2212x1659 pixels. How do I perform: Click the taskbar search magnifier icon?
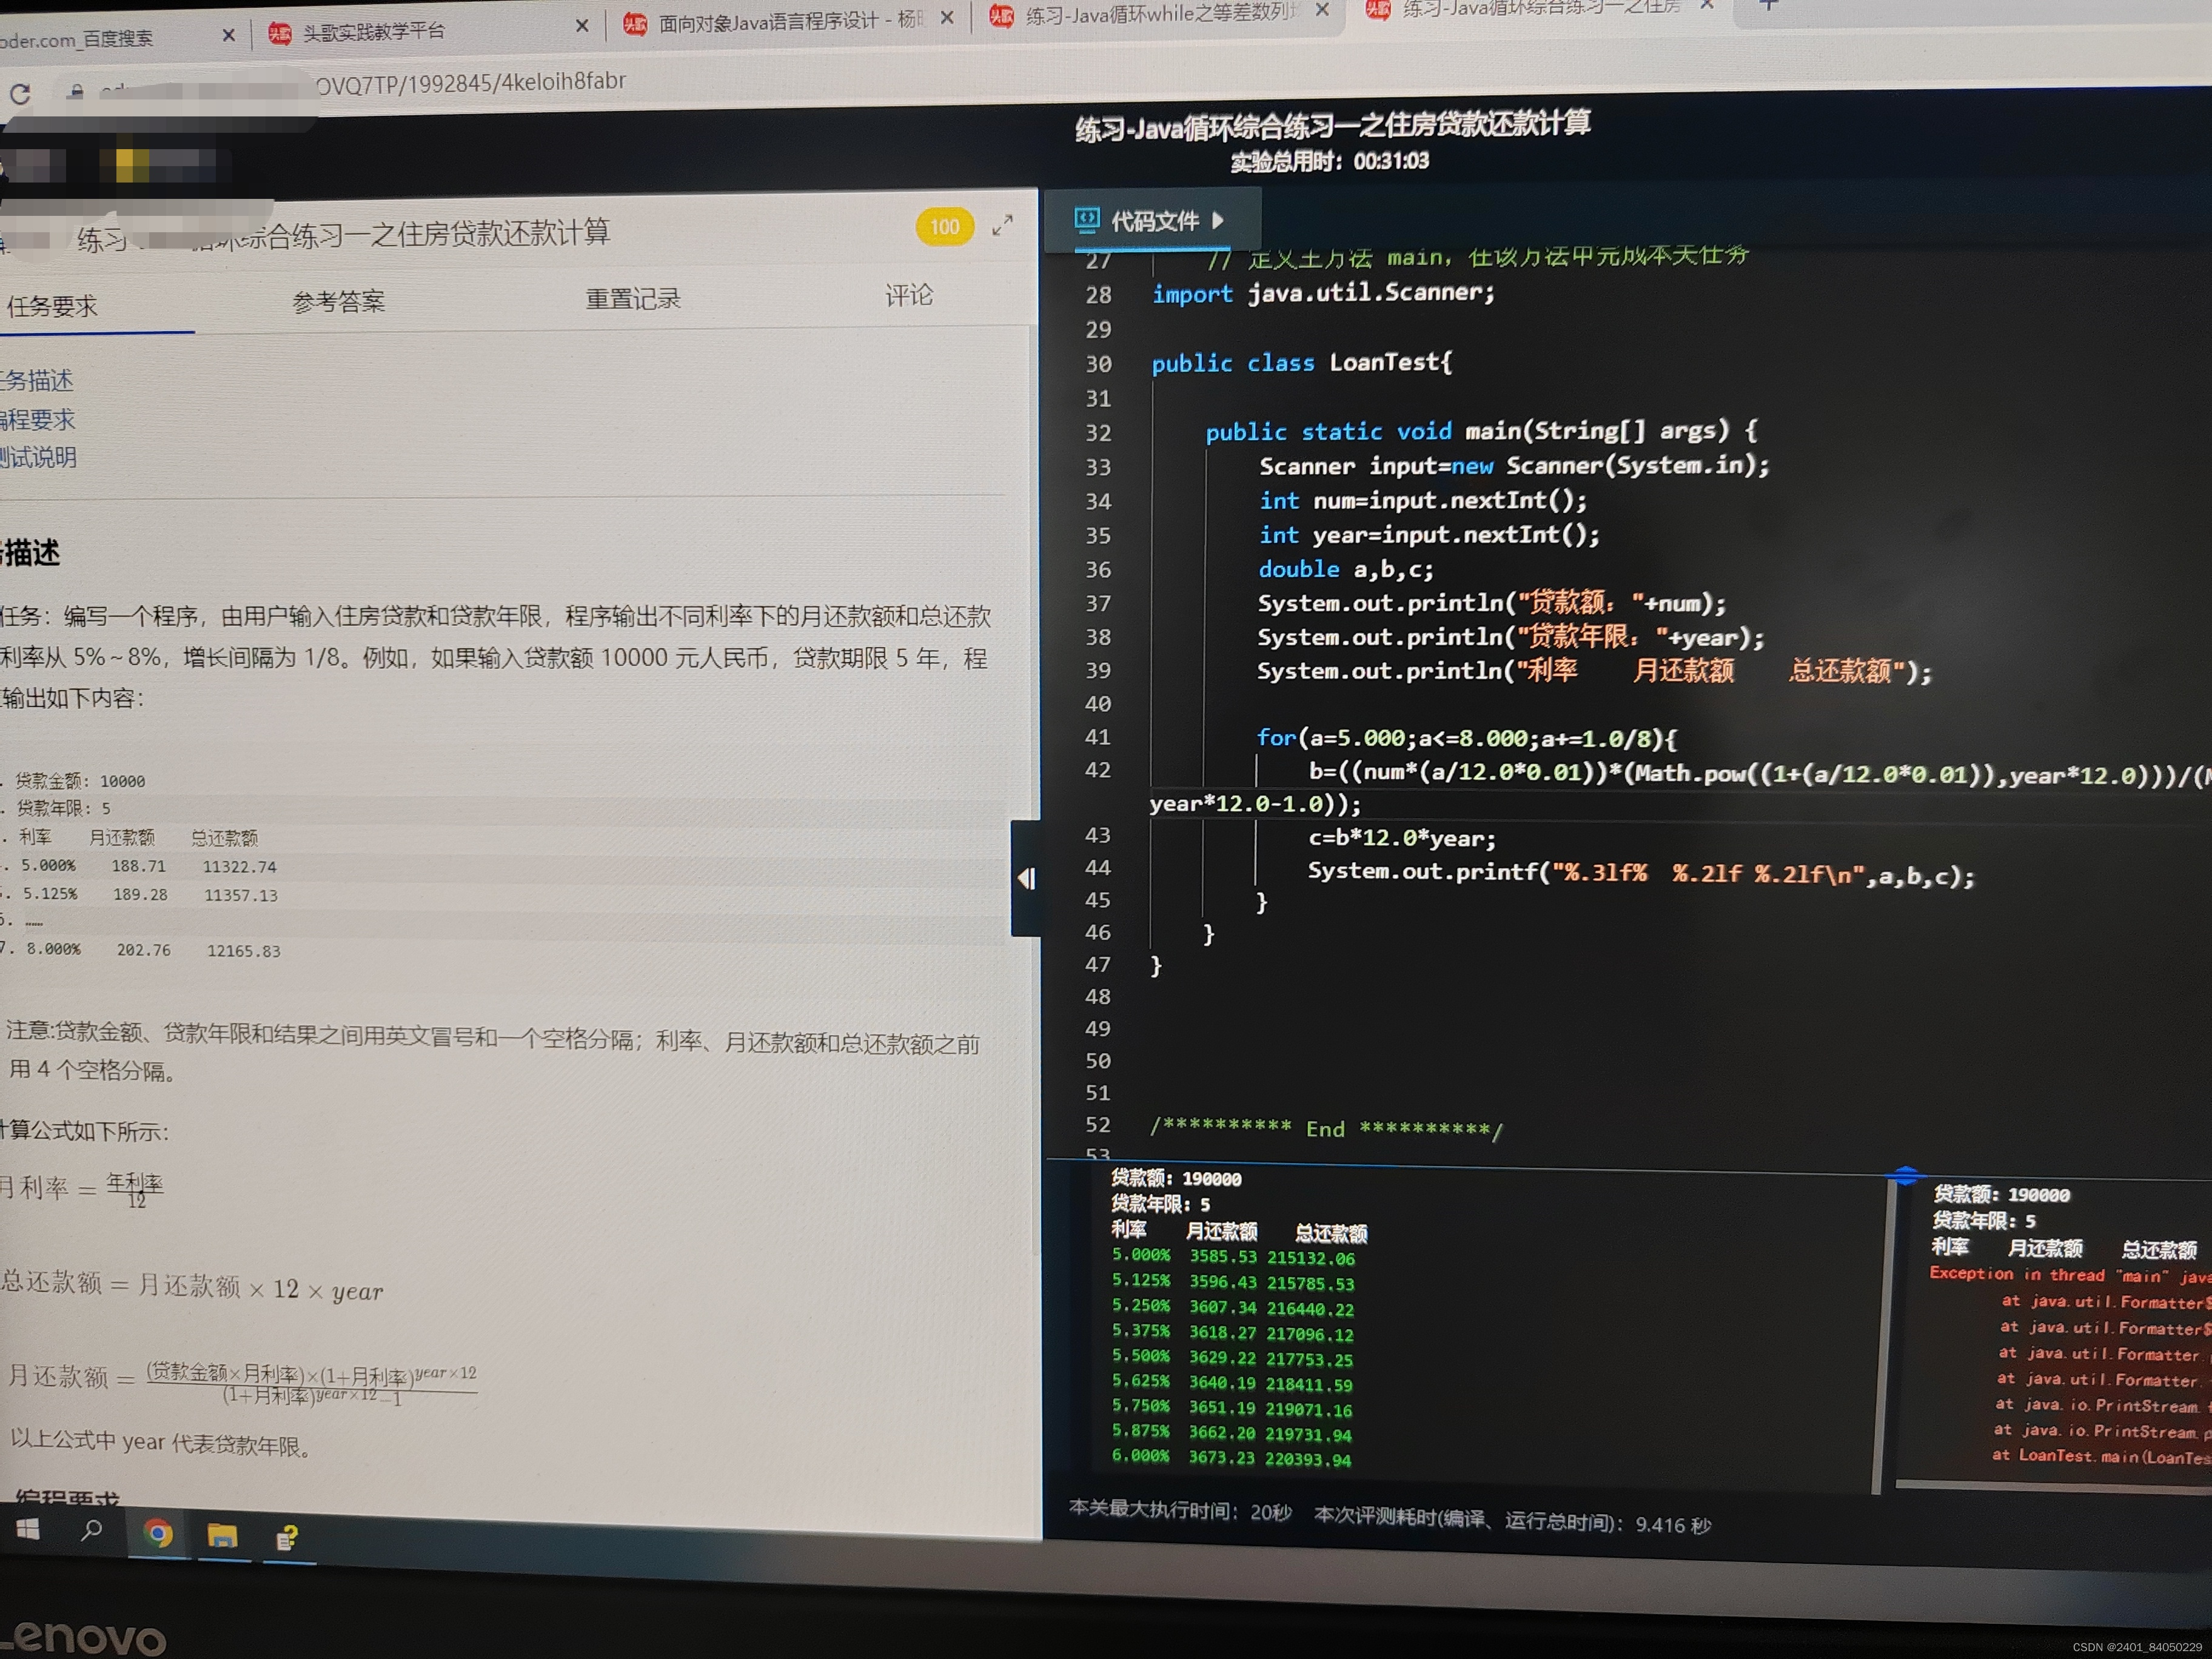[x=91, y=1530]
